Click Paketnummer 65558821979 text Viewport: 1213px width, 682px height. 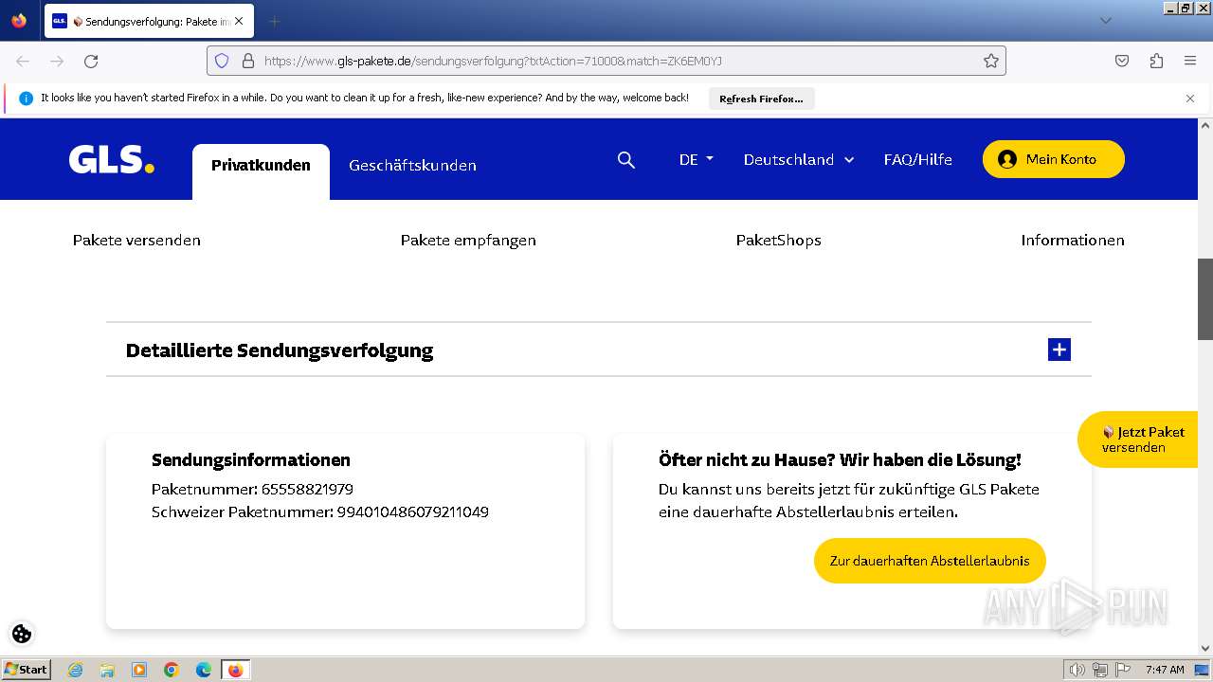(252, 489)
